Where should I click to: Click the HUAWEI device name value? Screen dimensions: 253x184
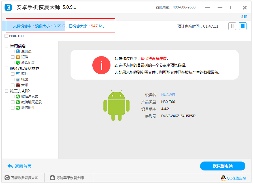click(168, 95)
